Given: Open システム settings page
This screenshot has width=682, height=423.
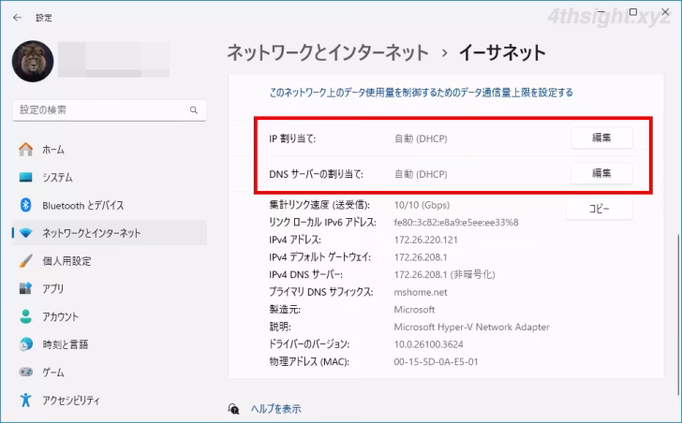Looking at the screenshot, I should (56, 178).
